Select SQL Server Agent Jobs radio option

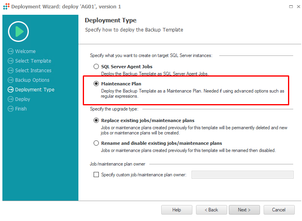pyautogui.click(x=96, y=67)
